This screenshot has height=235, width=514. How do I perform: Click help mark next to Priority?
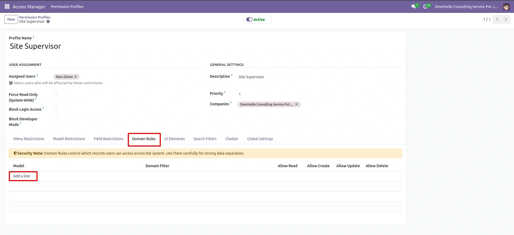225,92
